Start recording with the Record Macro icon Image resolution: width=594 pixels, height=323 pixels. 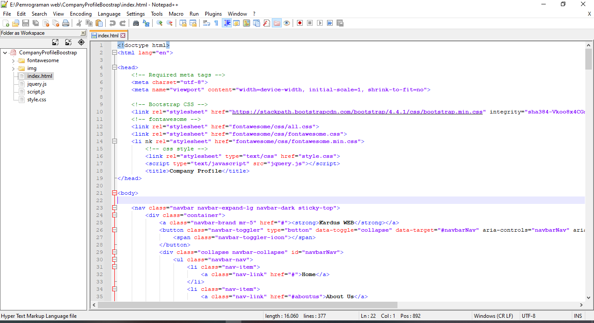(300, 23)
